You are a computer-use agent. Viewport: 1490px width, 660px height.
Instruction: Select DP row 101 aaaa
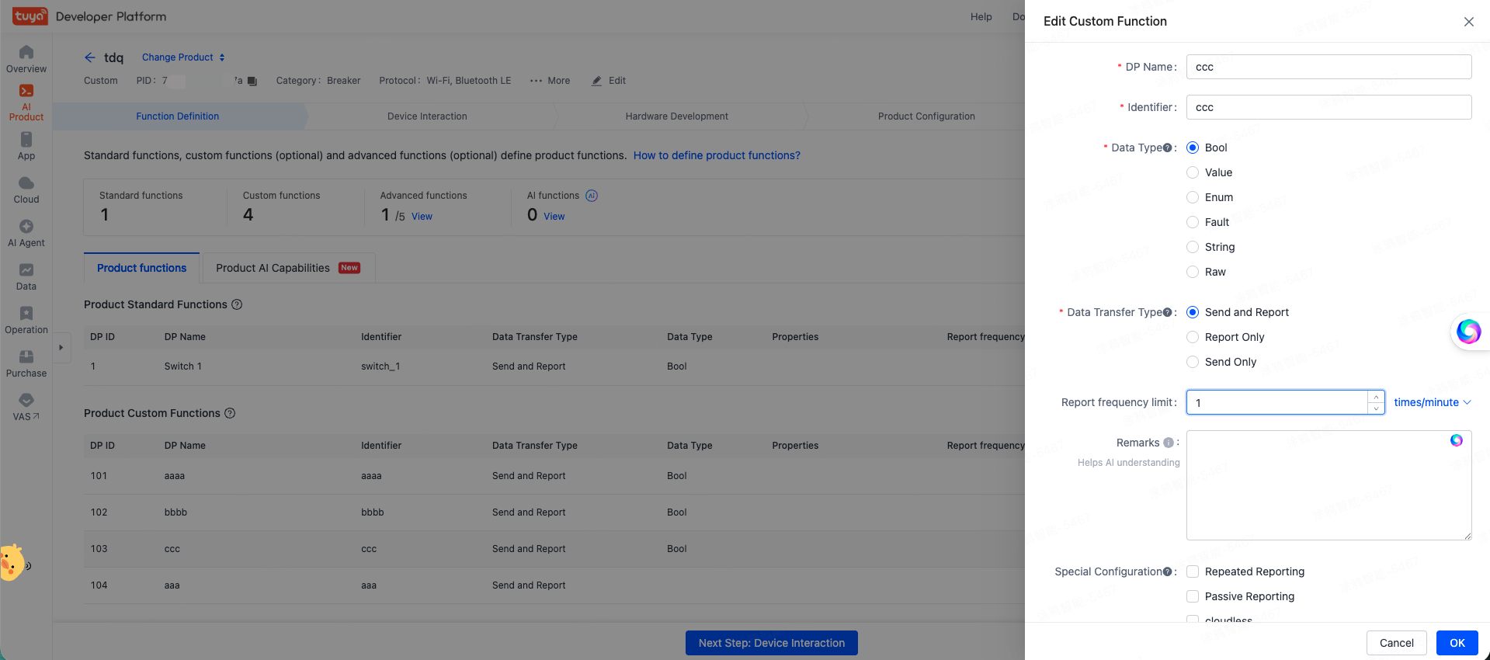tap(554, 476)
